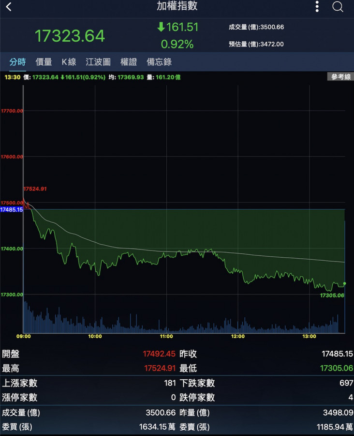Toggle the 參考線 button
The image size is (354, 436).
[x=340, y=77]
